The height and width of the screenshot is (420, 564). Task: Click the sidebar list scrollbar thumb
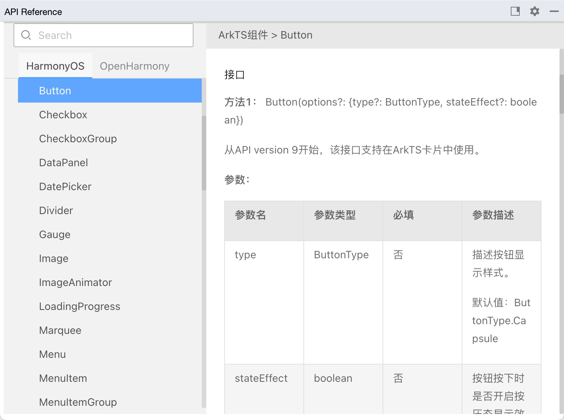pos(204,153)
